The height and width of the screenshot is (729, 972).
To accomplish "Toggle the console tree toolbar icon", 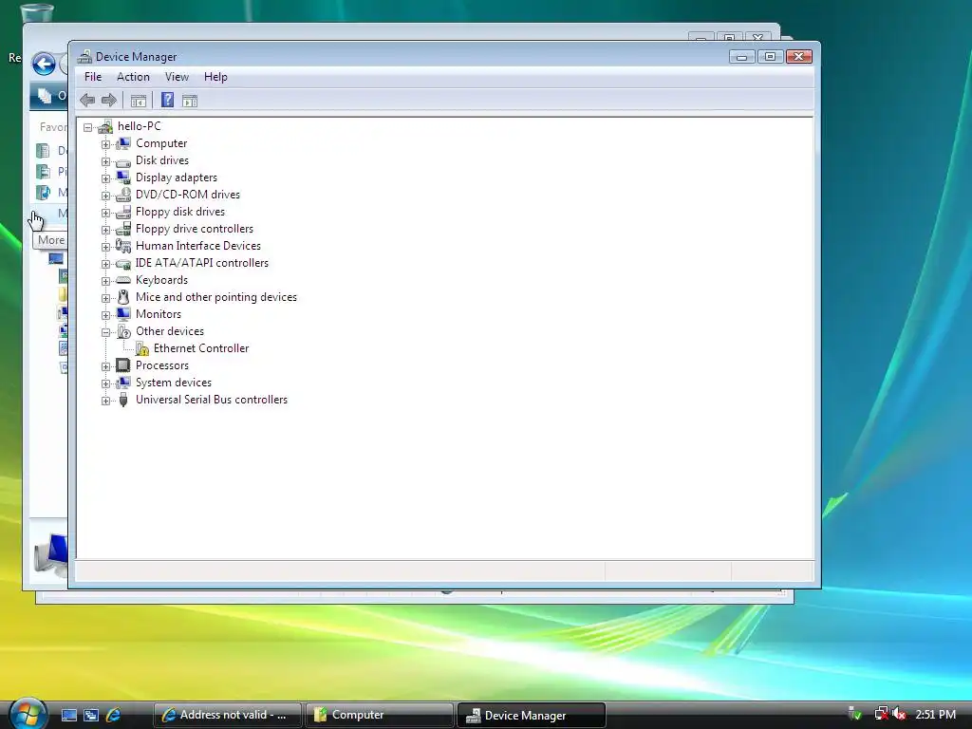I will (x=139, y=101).
